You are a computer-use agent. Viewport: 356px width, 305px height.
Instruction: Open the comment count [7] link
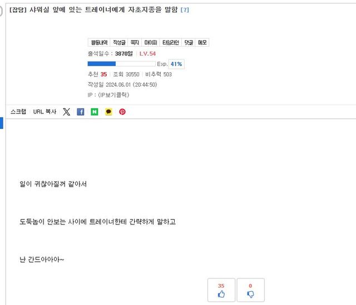(x=185, y=10)
